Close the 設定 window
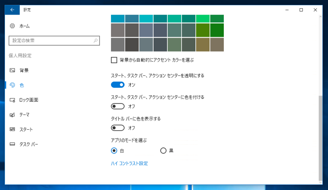Viewport: 328px width, 190px height. point(315,10)
